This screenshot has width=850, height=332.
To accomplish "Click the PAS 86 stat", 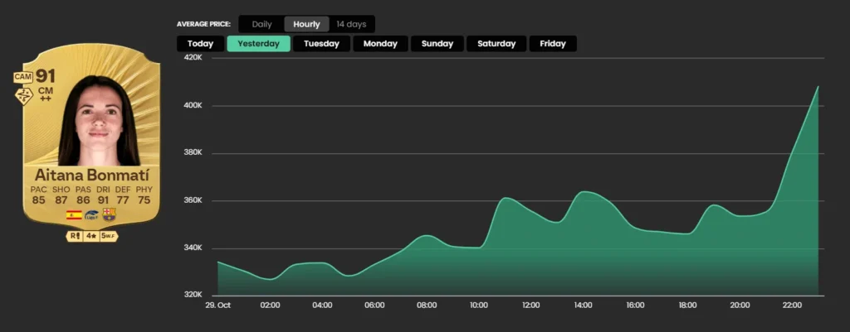I will pyautogui.click(x=82, y=195).
